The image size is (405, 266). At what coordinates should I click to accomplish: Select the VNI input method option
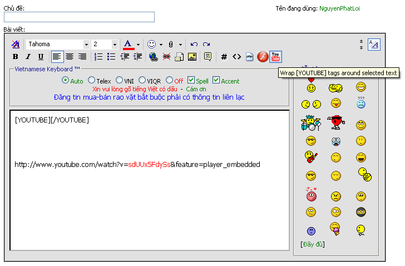[x=119, y=80]
